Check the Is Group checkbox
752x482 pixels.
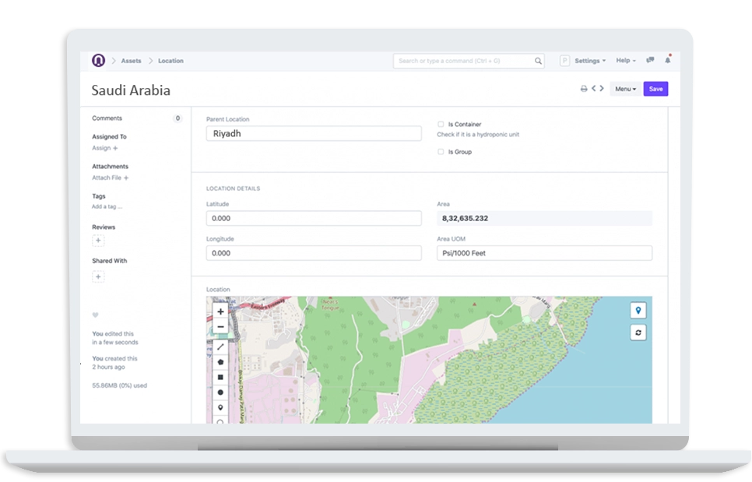(x=441, y=152)
